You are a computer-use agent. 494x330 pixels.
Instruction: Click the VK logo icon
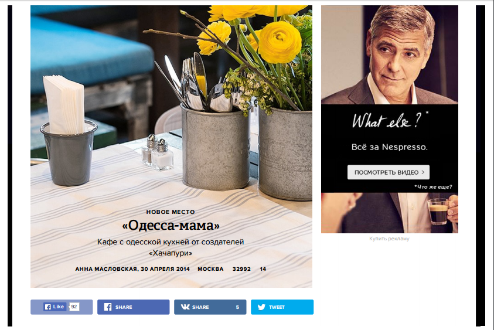(x=185, y=307)
